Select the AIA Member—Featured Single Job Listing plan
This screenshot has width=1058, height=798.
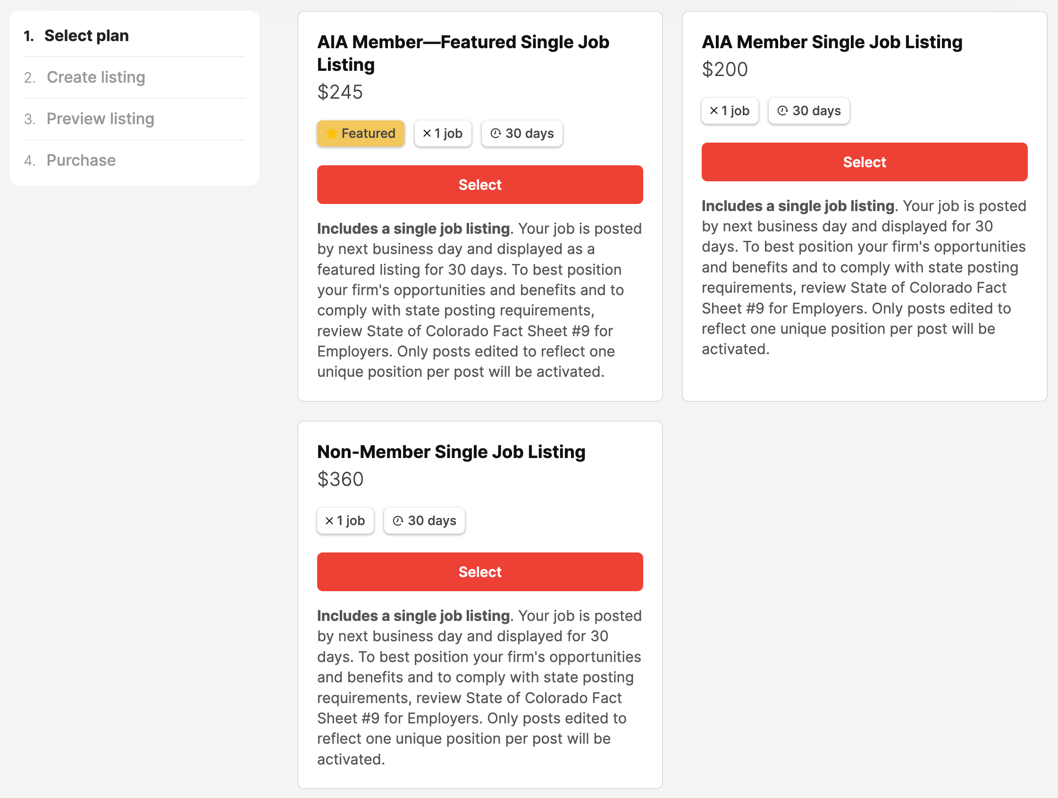(480, 184)
